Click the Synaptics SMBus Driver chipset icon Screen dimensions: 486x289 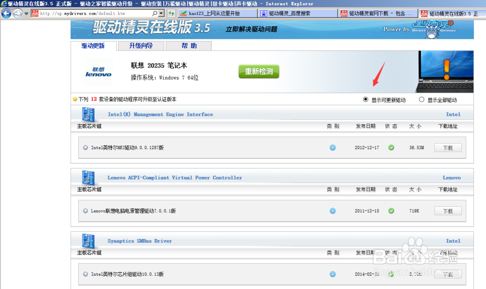coord(88,241)
